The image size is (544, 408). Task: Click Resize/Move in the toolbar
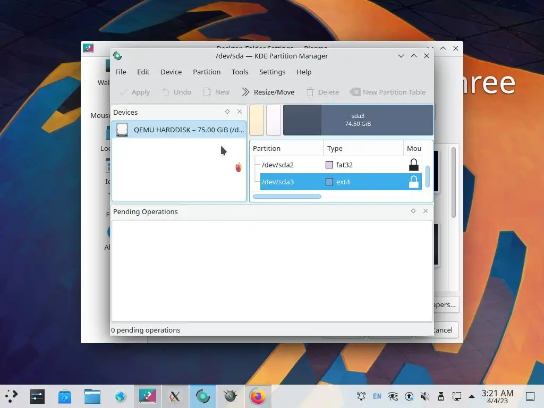coord(268,92)
